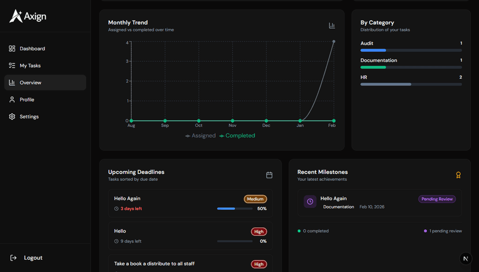The height and width of the screenshot is (272, 479).
Task: Click the bar chart icon in Monthly Trend
Action: pyautogui.click(x=332, y=25)
